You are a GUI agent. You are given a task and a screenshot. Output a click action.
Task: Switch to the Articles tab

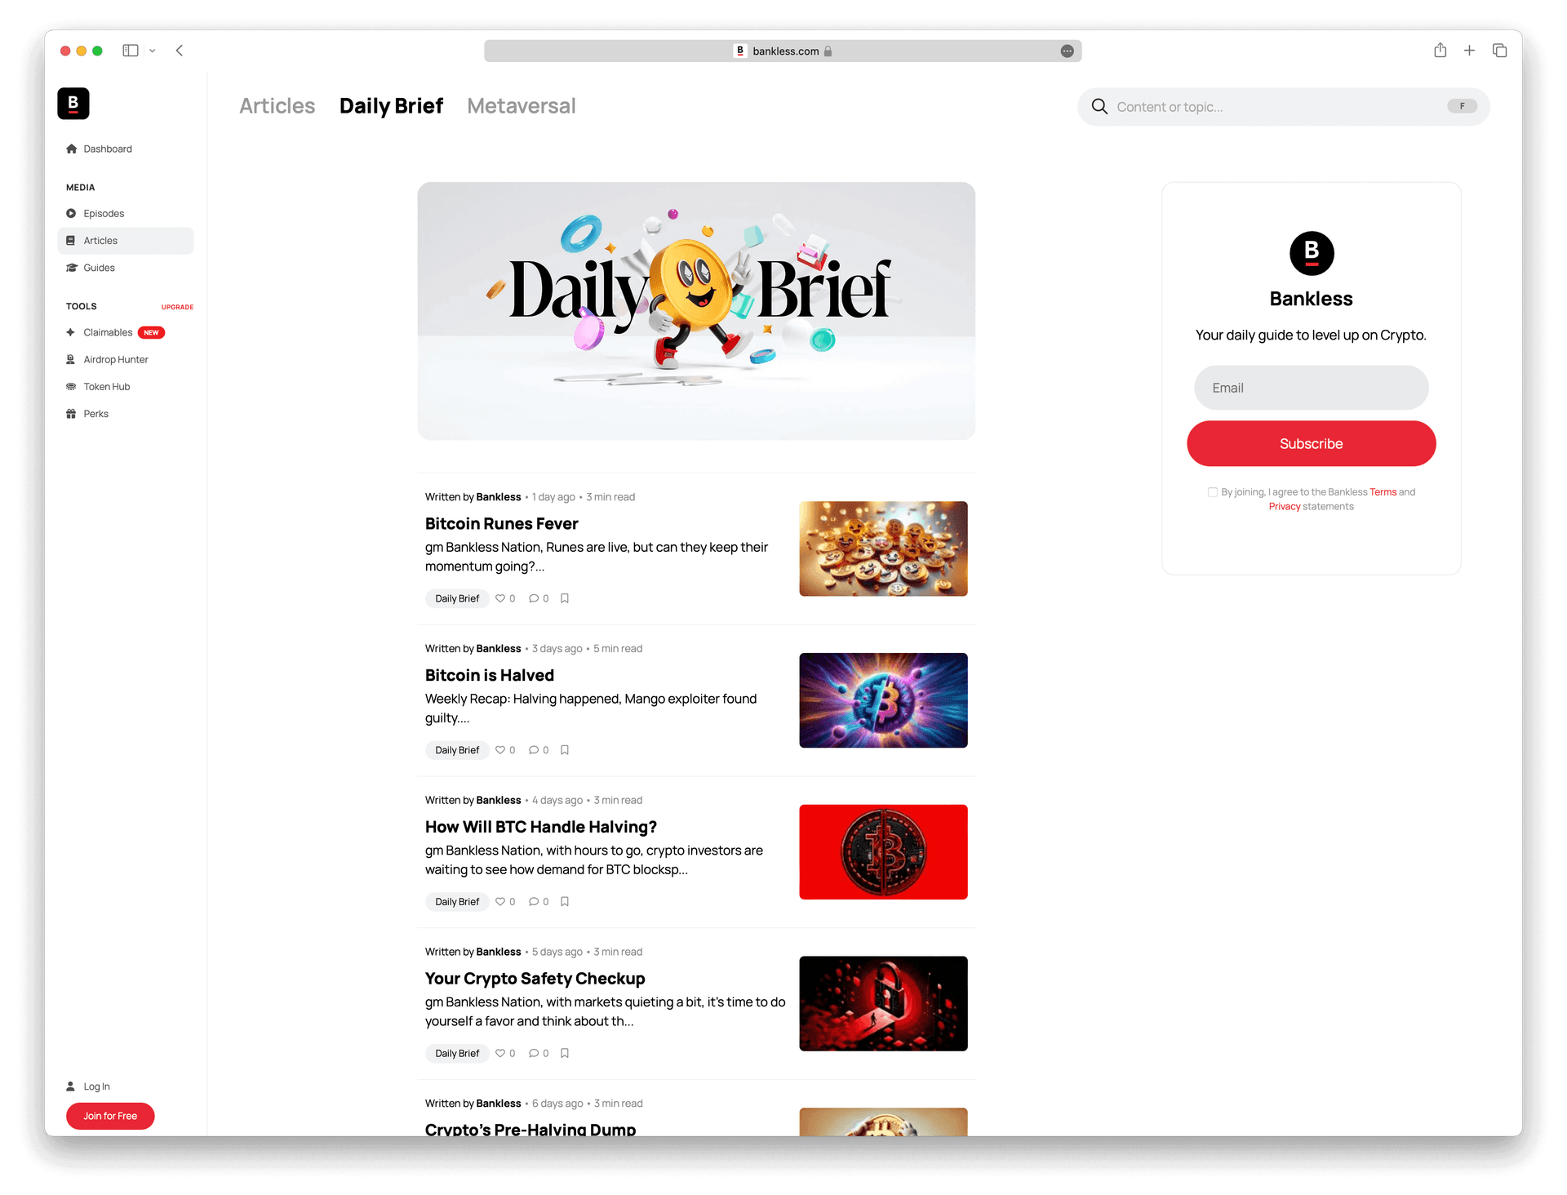point(277,105)
